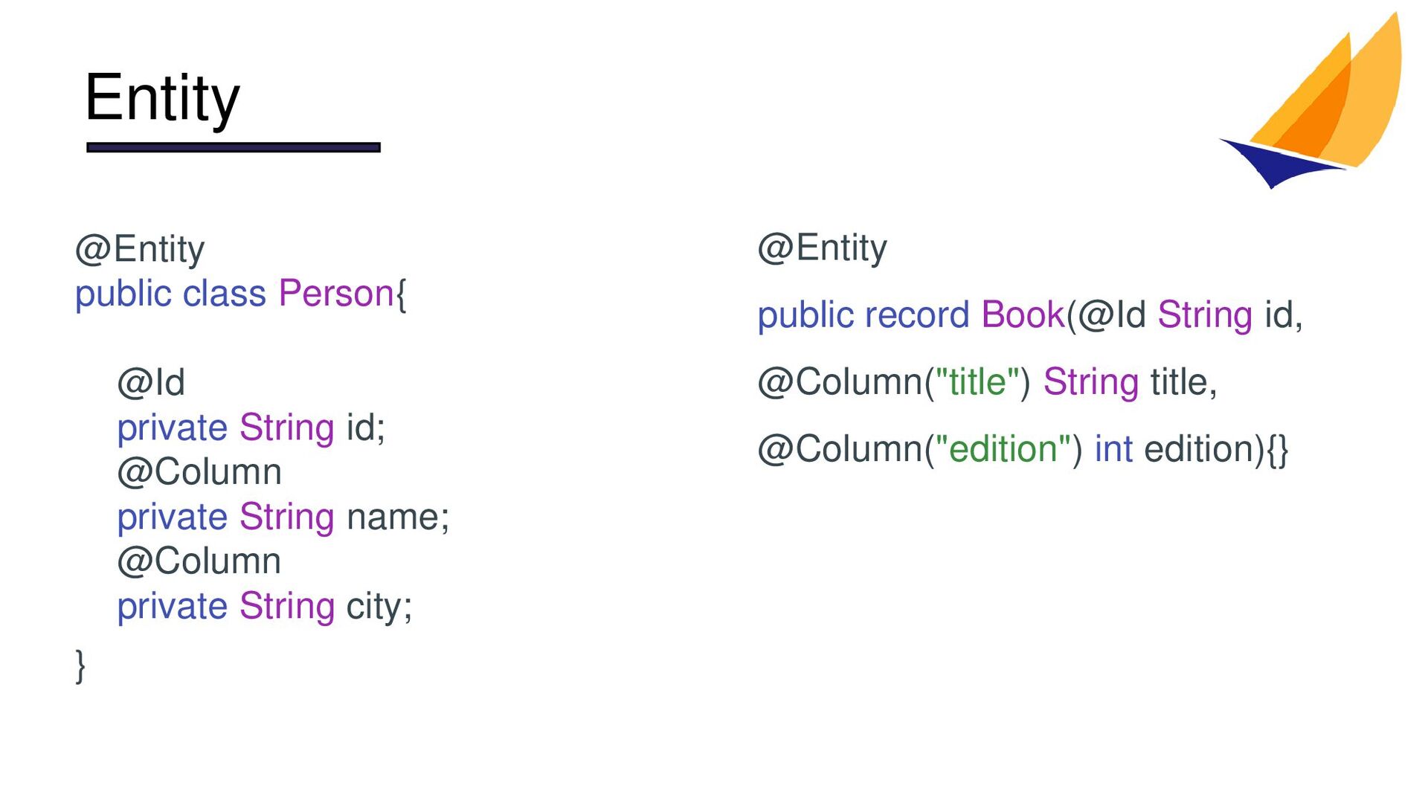
Task: Click the @Id annotation in Book record
Action: pos(1111,315)
